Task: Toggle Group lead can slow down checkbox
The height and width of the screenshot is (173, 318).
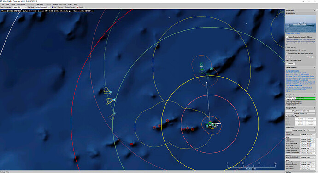Action: pyautogui.click(x=287, y=53)
